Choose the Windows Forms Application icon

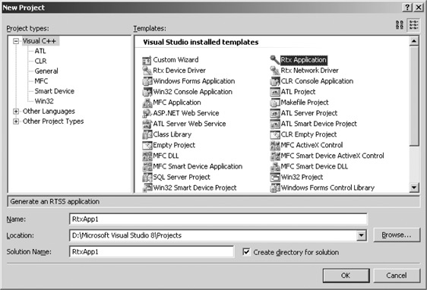click(147, 81)
